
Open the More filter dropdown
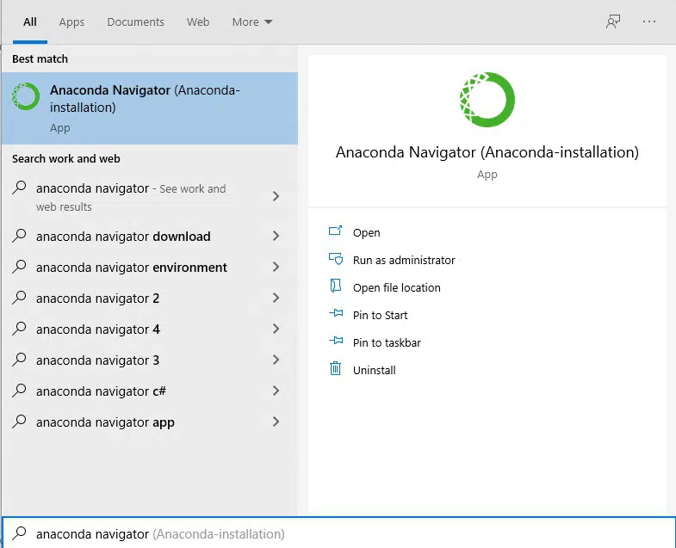point(252,22)
